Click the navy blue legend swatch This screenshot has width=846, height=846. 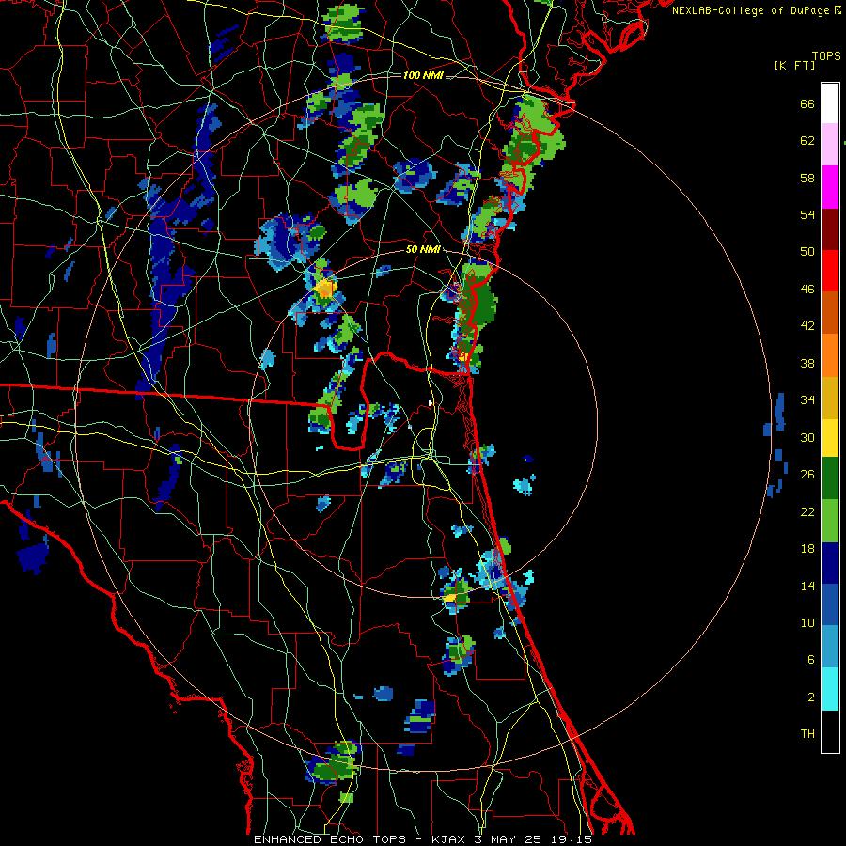[830, 563]
